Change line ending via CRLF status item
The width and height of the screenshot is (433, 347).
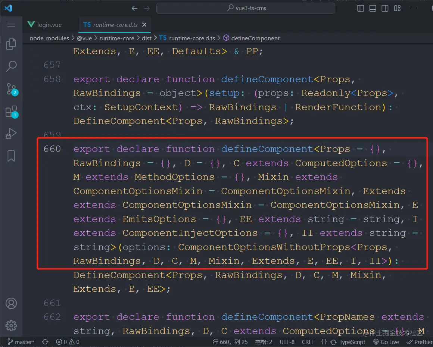point(308,342)
